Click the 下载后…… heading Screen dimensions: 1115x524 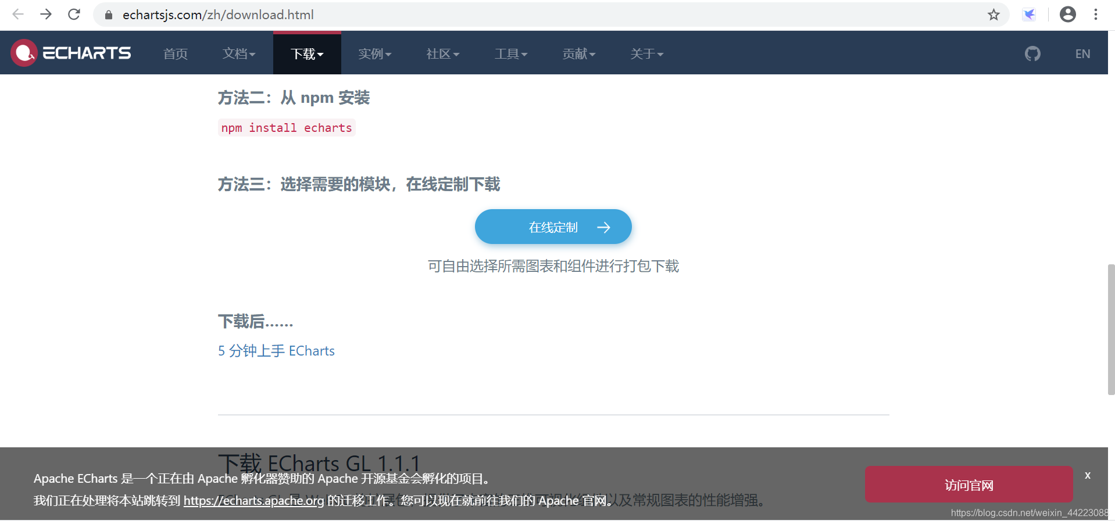(x=255, y=321)
